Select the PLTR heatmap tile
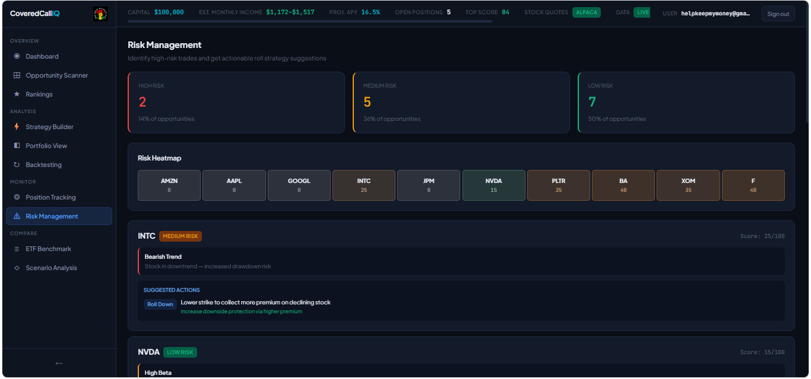This screenshot has height=379, width=811. point(558,185)
